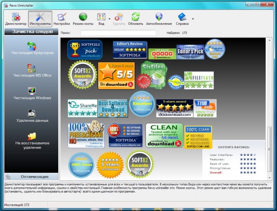Click the FileFlash five-star badge

[199, 80]
